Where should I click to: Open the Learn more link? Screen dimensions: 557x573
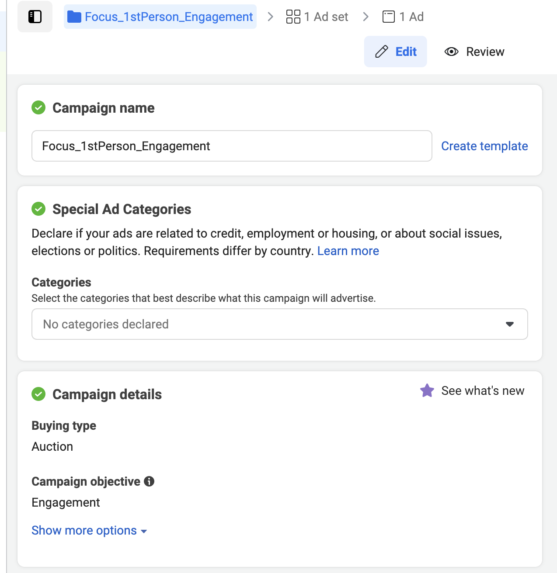tap(348, 251)
